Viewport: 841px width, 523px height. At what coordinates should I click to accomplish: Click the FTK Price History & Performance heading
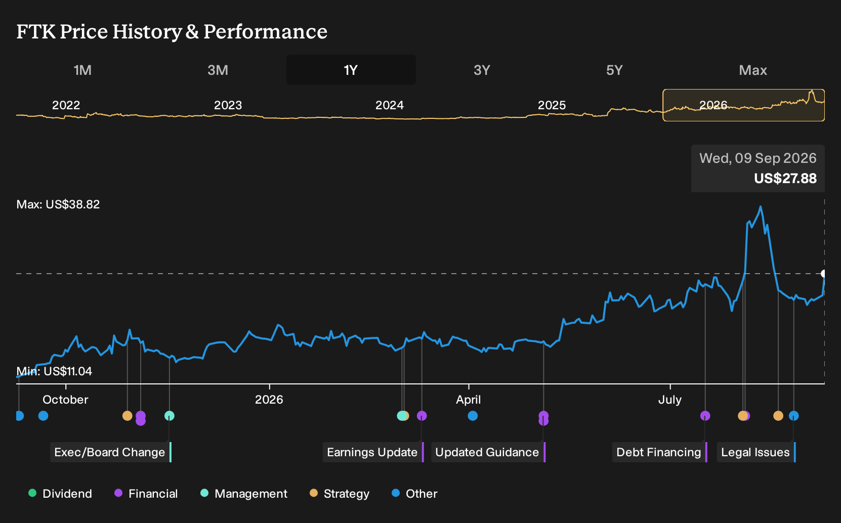click(x=172, y=31)
